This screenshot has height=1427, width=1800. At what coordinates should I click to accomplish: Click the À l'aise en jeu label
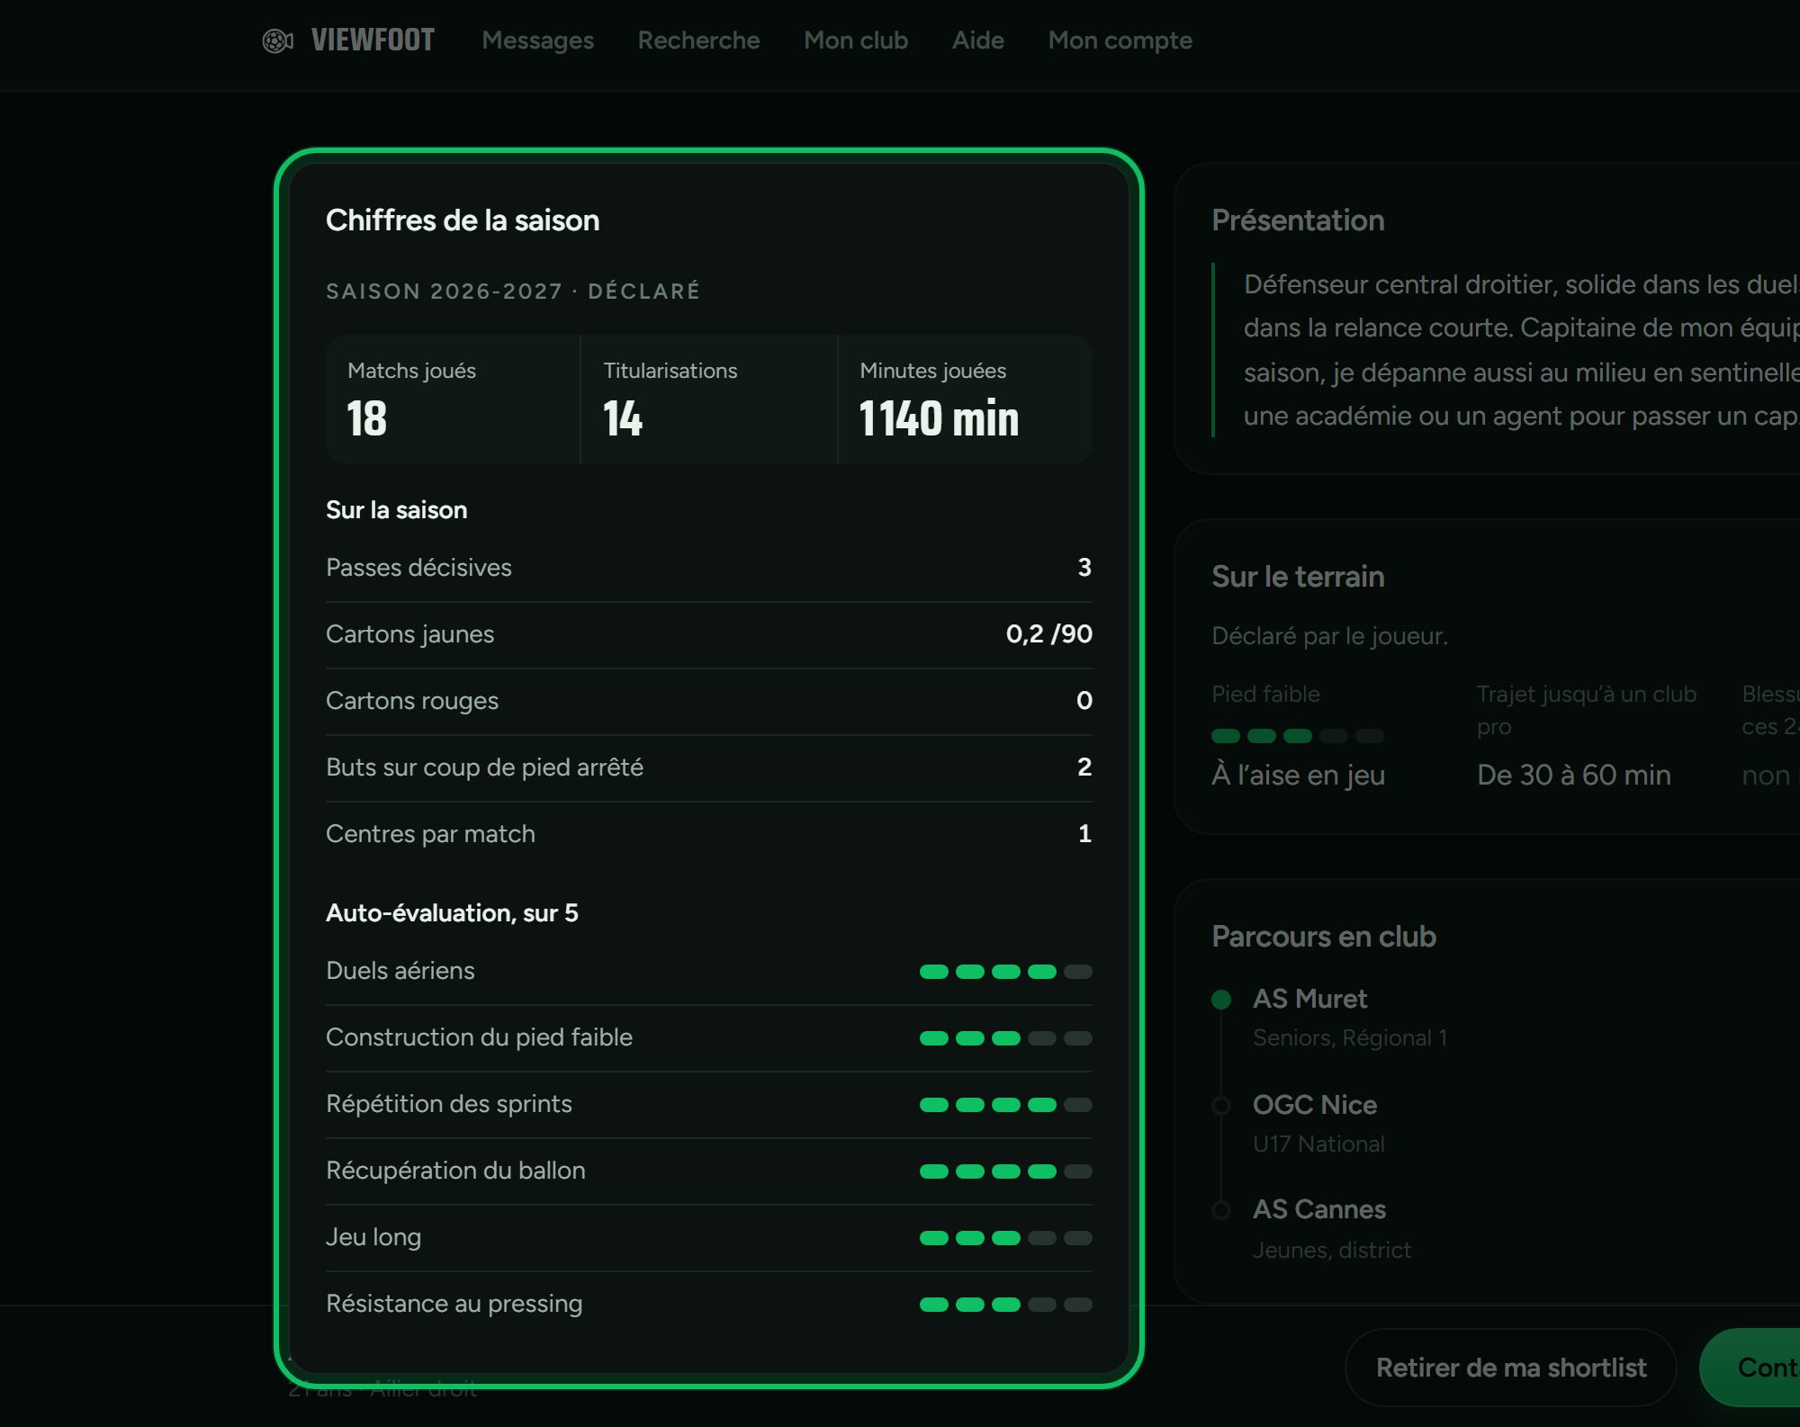(1298, 775)
